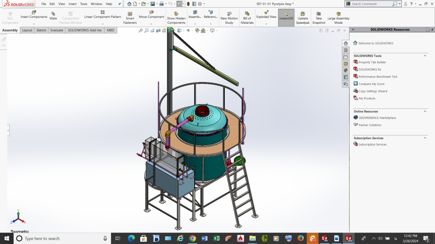Select Smart Fasteners tool

coord(130,14)
